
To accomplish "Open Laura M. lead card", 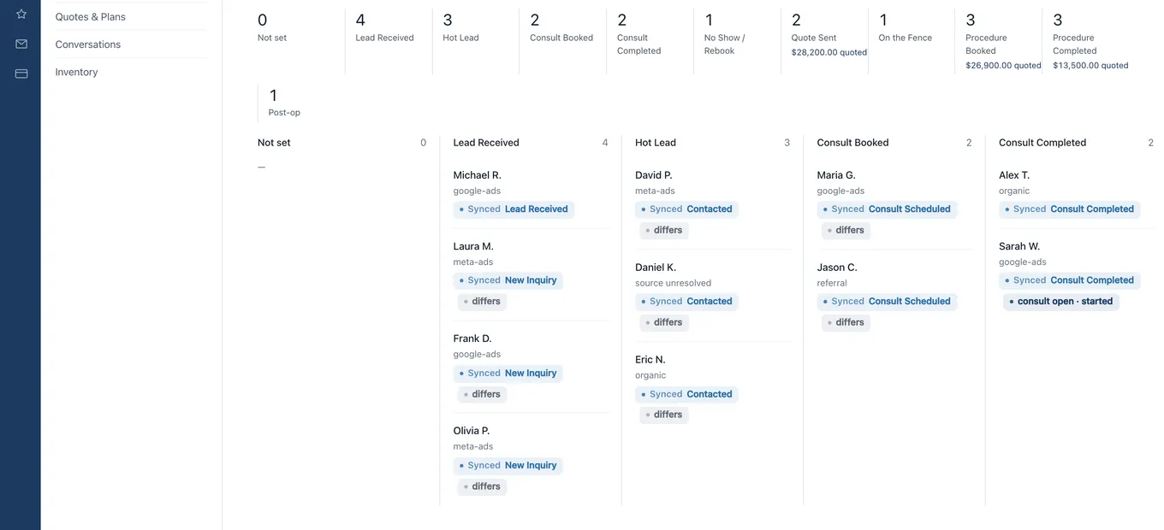I will tap(531, 274).
